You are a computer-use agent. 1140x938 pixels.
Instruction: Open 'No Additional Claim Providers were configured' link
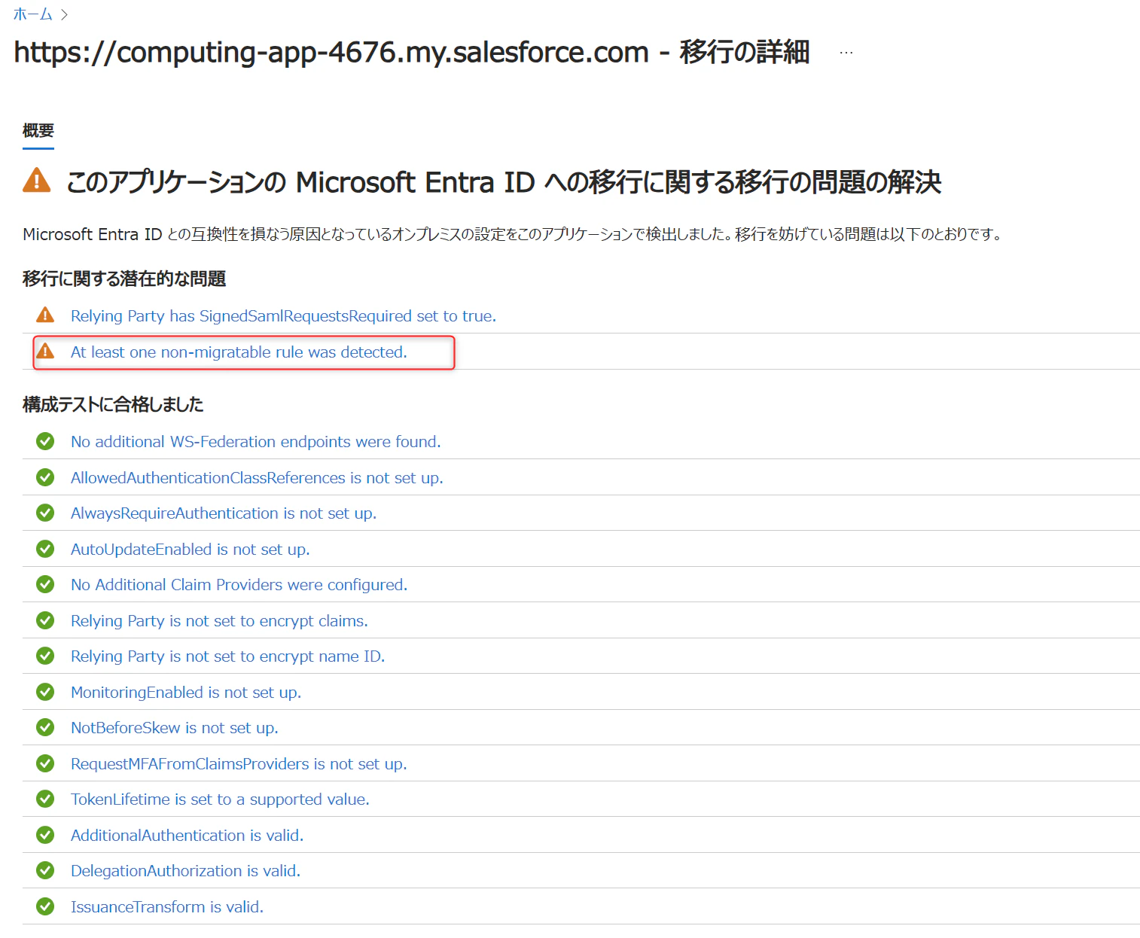pyautogui.click(x=239, y=585)
